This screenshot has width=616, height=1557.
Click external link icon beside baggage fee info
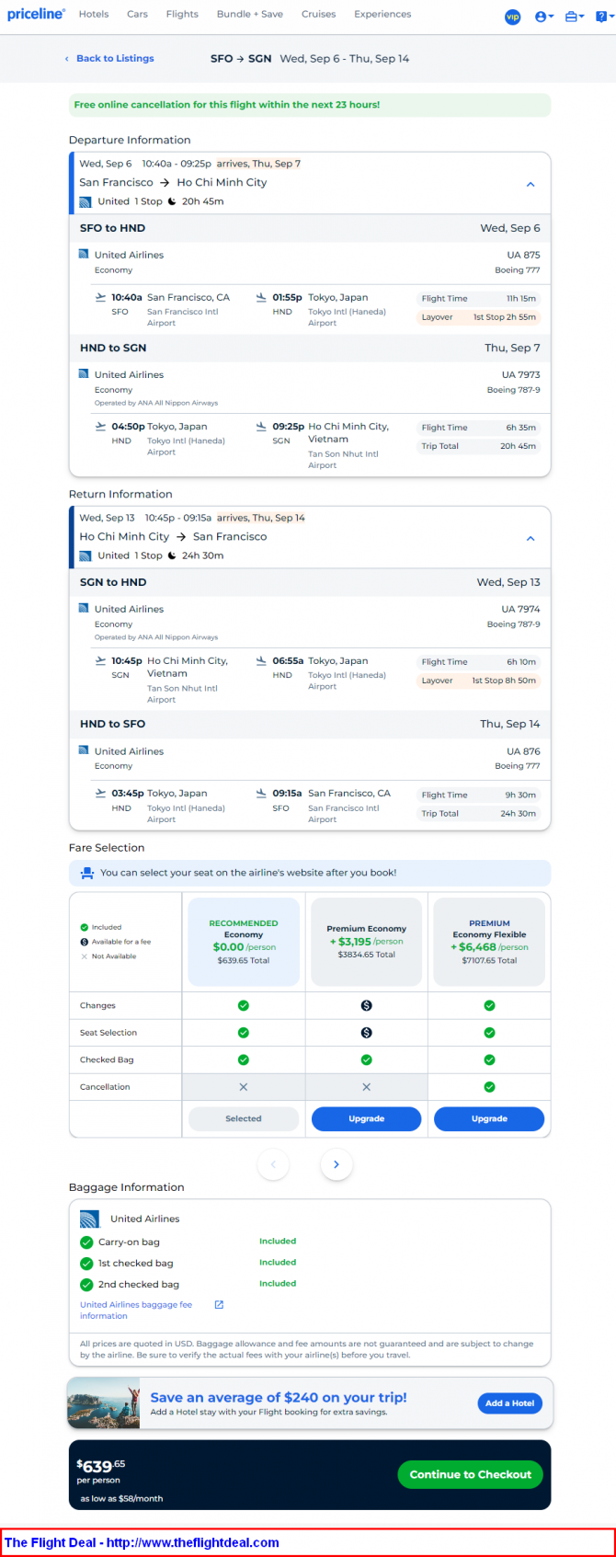coord(219,1304)
